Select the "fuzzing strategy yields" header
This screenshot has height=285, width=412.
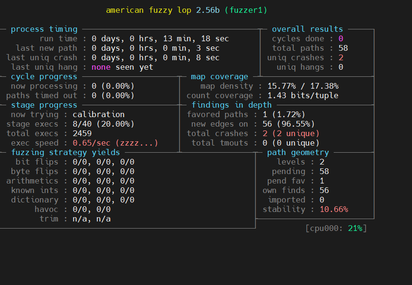click(65, 153)
